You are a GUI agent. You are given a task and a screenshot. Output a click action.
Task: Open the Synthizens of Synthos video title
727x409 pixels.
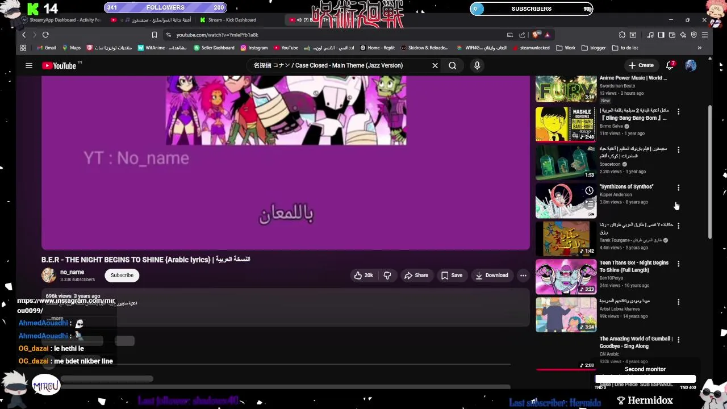pos(626,187)
